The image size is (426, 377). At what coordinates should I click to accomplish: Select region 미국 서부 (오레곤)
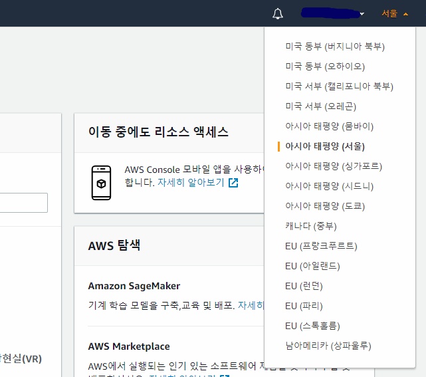click(320, 106)
